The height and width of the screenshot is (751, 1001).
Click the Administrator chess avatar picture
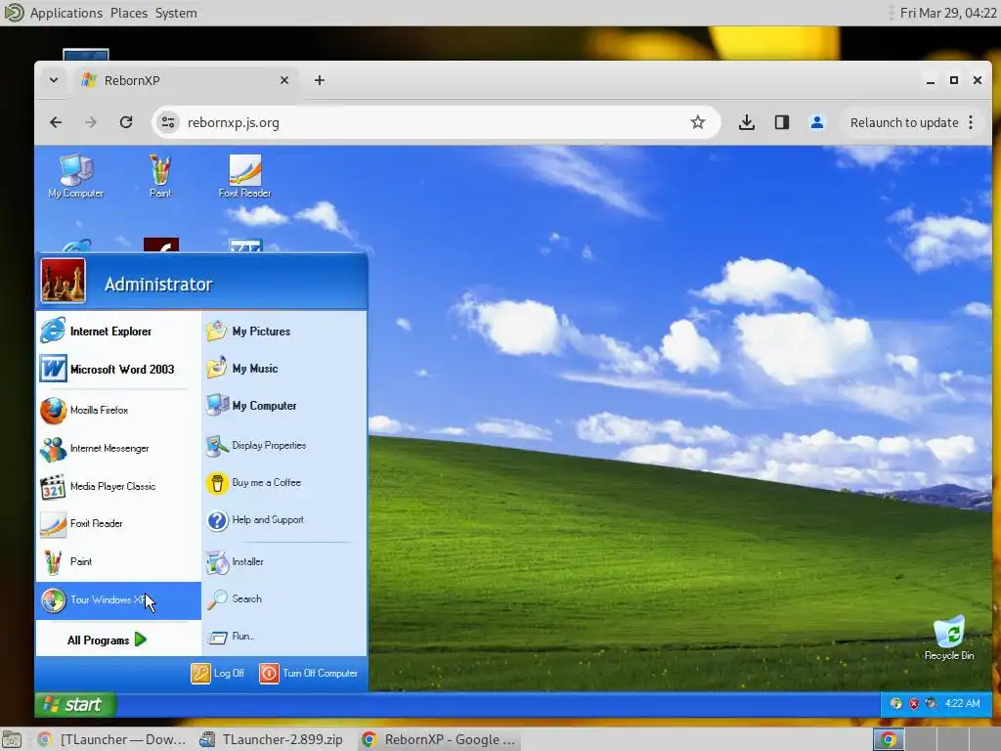[64, 281]
